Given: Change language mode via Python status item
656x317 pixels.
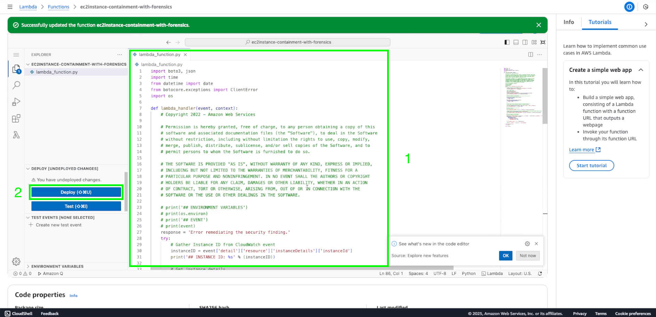Looking at the screenshot, I should tap(469, 274).
